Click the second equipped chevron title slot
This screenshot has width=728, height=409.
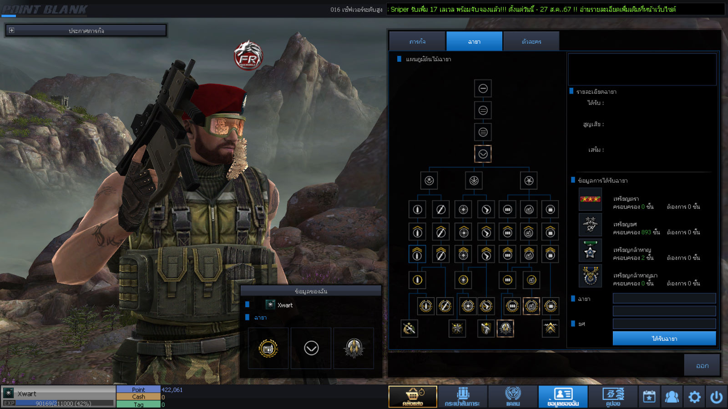point(311,349)
